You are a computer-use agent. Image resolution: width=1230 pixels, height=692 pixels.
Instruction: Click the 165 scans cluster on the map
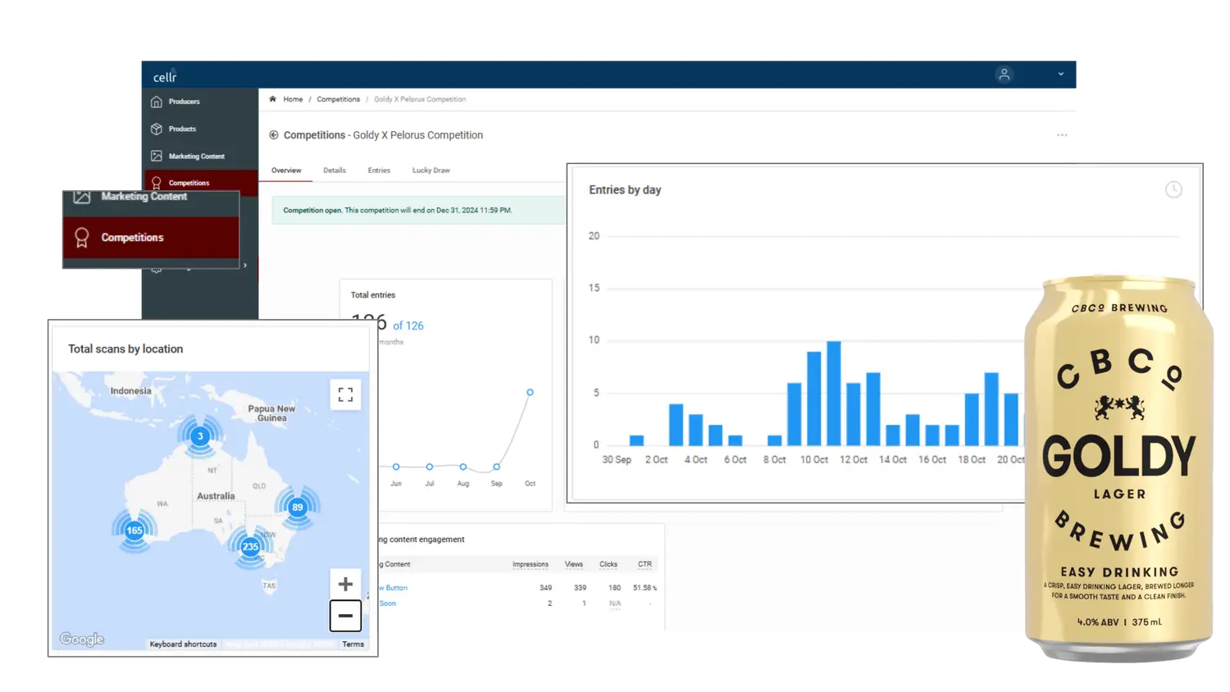click(x=134, y=530)
